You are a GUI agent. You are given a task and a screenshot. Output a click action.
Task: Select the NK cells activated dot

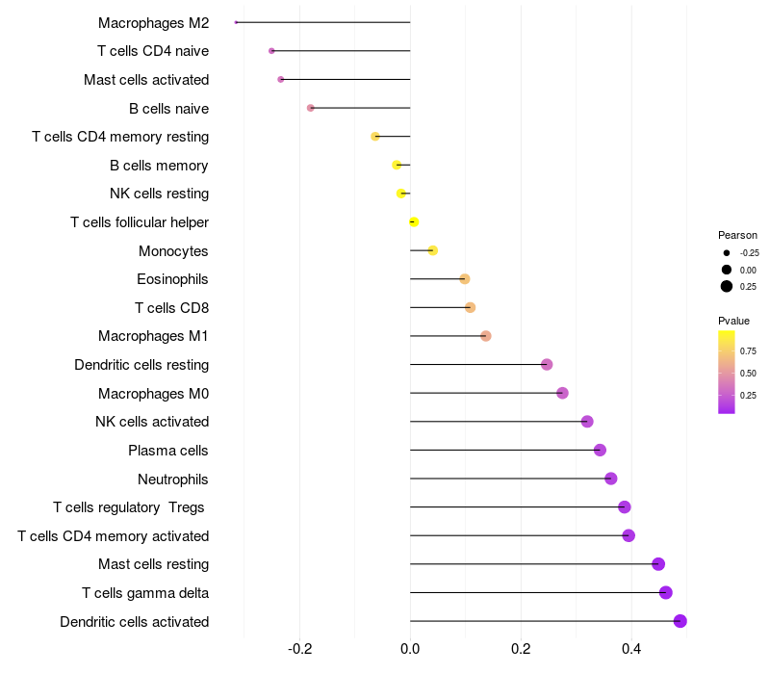[x=587, y=422]
